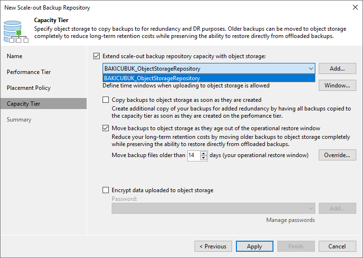Click the days number input field
Screen dimensions: 363x258
pyautogui.click(x=194, y=156)
